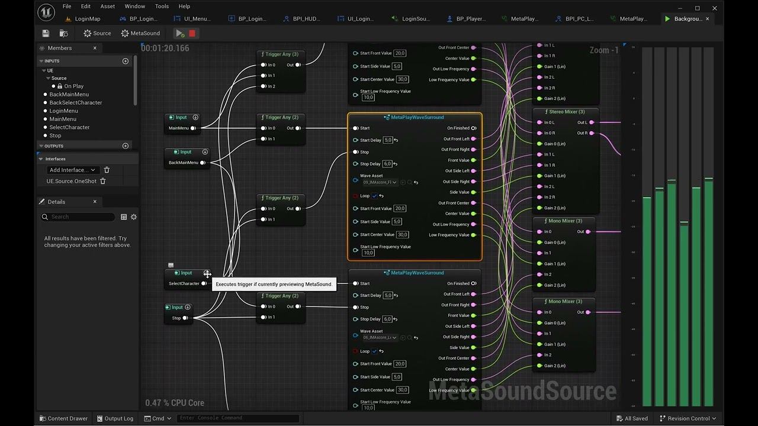The width and height of the screenshot is (758, 426).
Task: Click the Start Front Value field on the highlighted node
Action: 400,208
